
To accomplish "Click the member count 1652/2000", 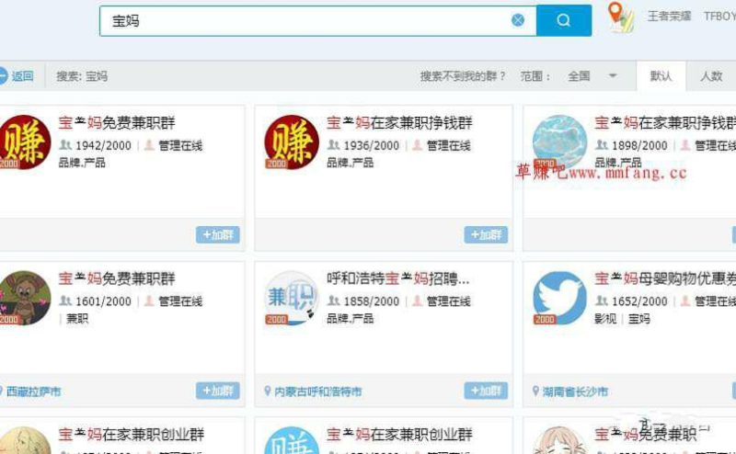I will pos(639,301).
